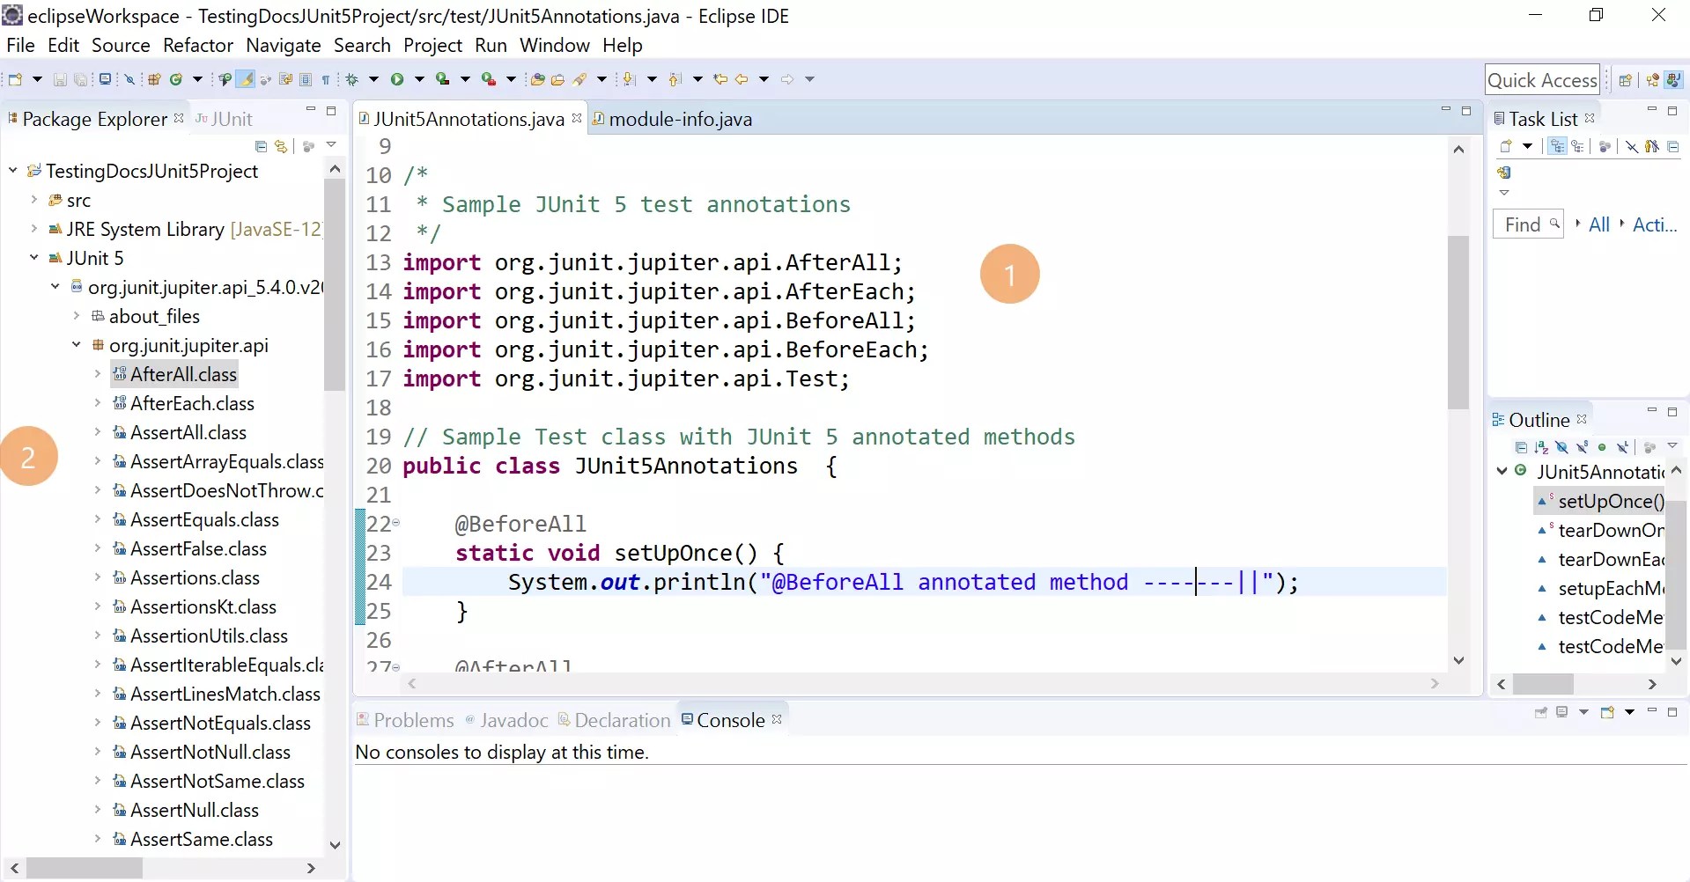
Task: Save the current file
Action: coord(60,78)
